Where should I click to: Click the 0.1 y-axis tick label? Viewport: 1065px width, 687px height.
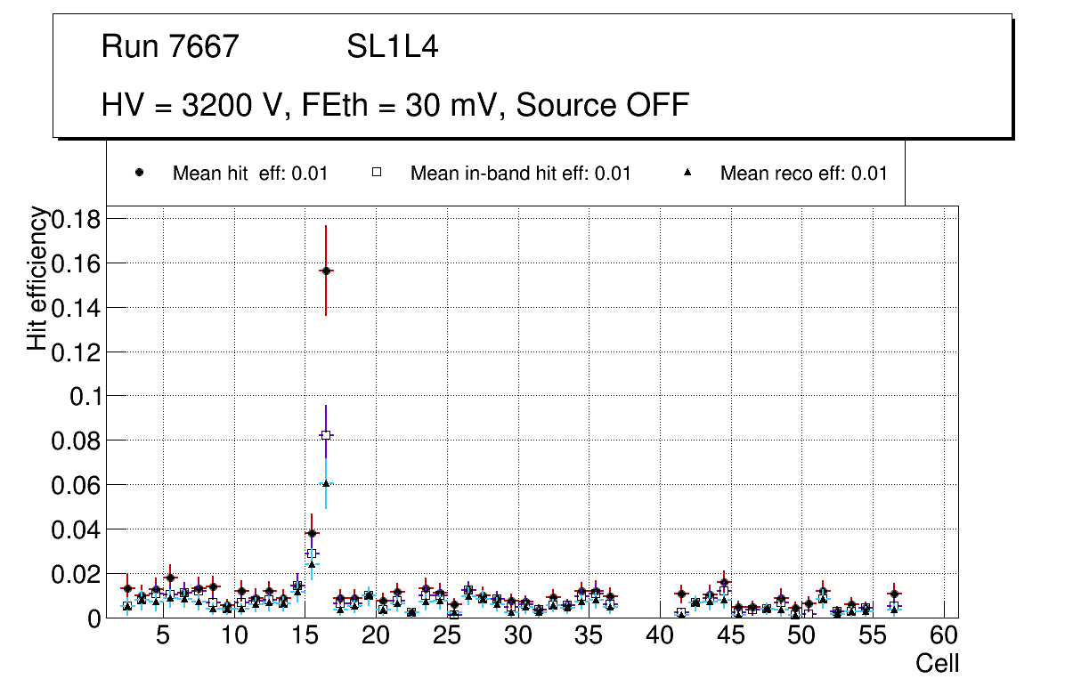pos(86,396)
